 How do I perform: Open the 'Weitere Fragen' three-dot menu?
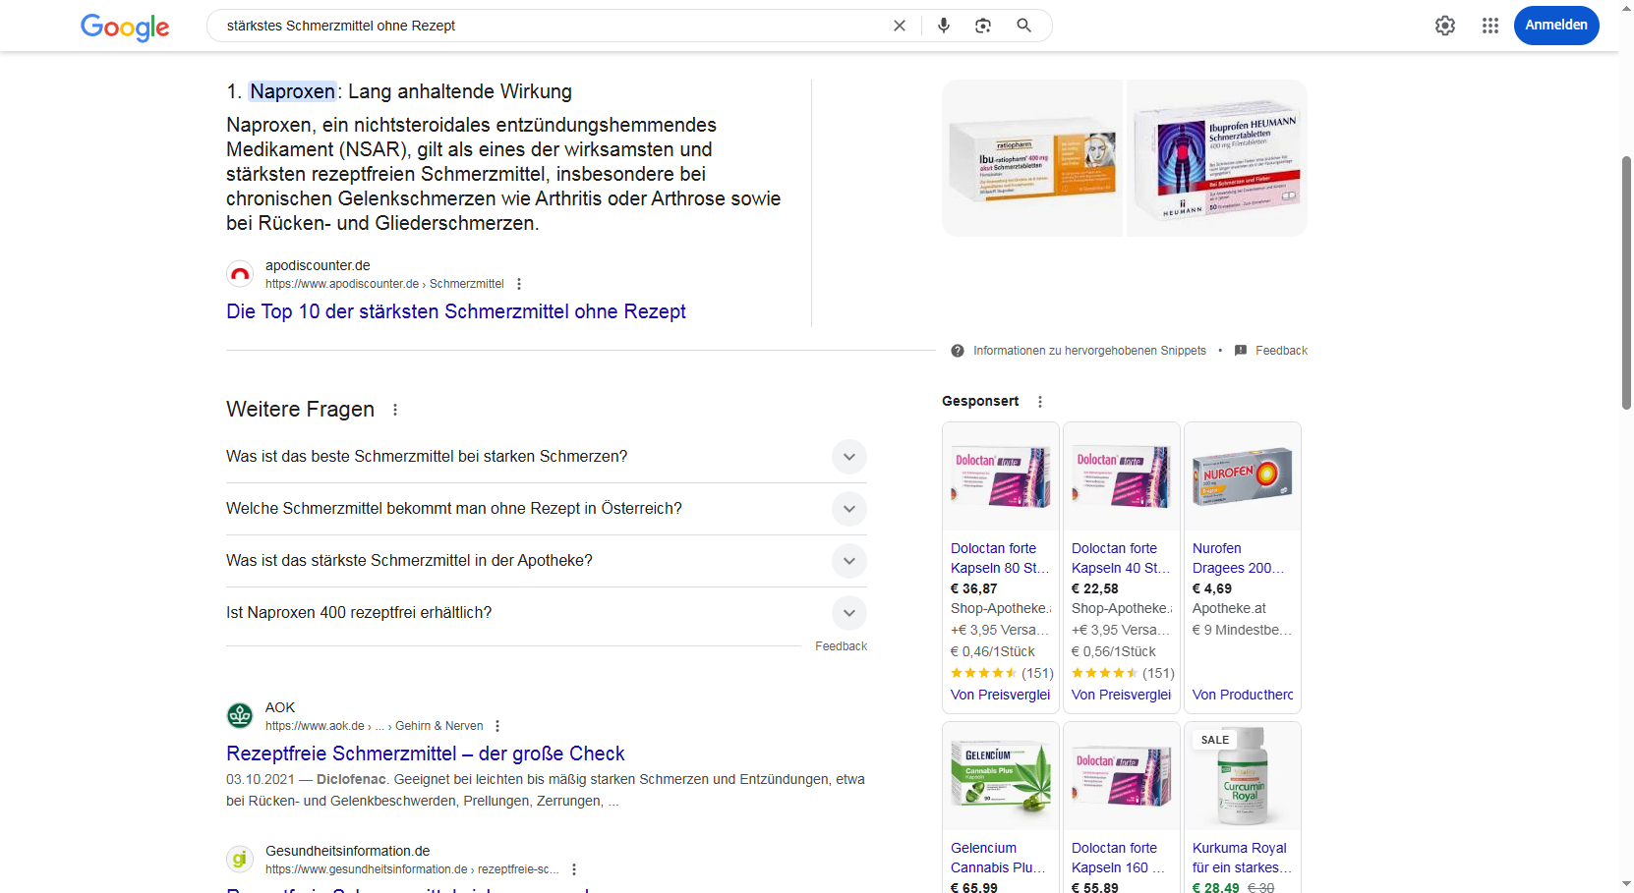[395, 410]
